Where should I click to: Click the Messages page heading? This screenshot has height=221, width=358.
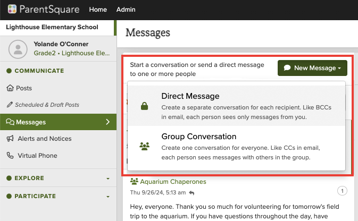point(148,32)
